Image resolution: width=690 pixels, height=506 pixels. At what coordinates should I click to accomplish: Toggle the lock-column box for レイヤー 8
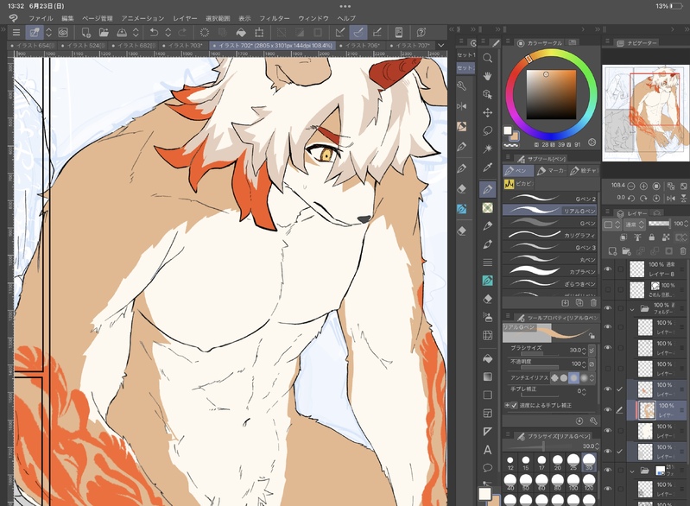[620, 269]
